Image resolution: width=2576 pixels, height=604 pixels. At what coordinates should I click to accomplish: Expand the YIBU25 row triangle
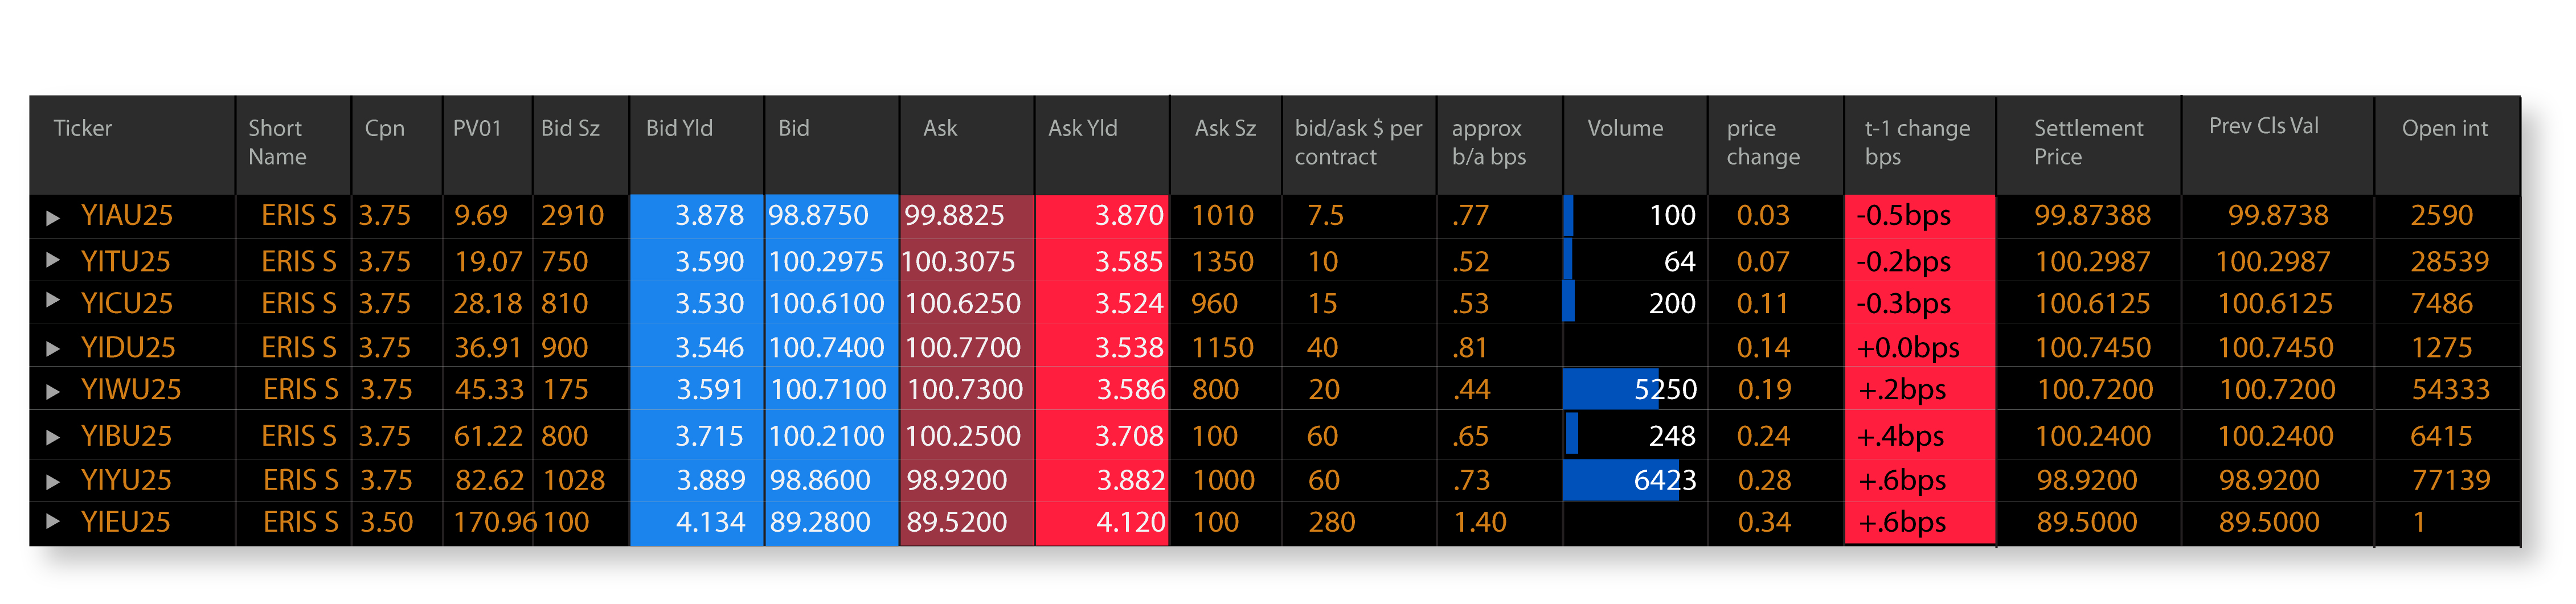pos(53,437)
